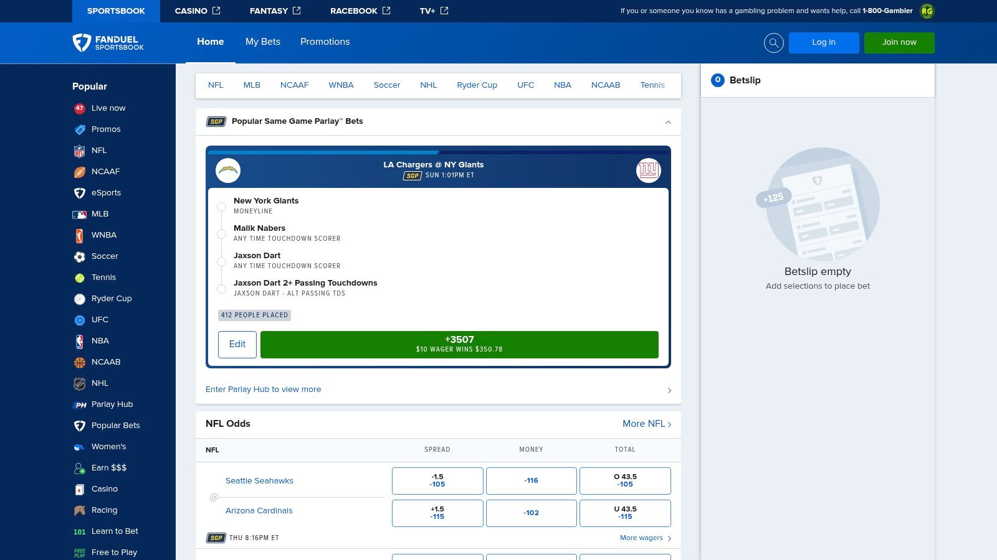Screen dimensions: 997x560
Task: Toggle the New York Giants moneyline leg
Action: (x=221, y=207)
